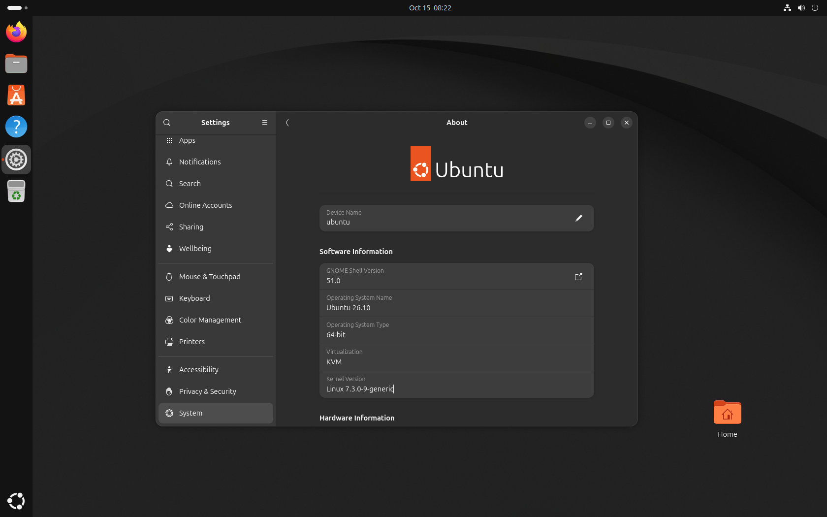827x517 pixels.
Task: Go back using the About header arrow
Action: pyautogui.click(x=287, y=123)
